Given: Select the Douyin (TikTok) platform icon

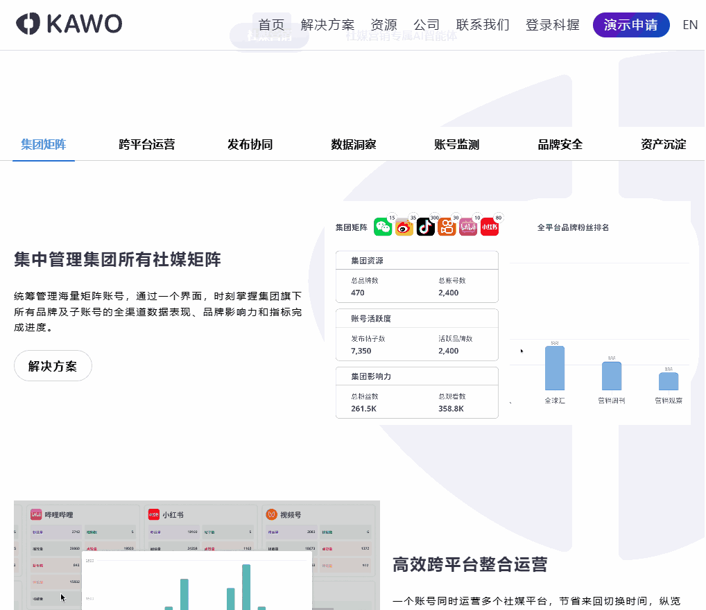Looking at the screenshot, I should pyautogui.click(x=426, y=227).
